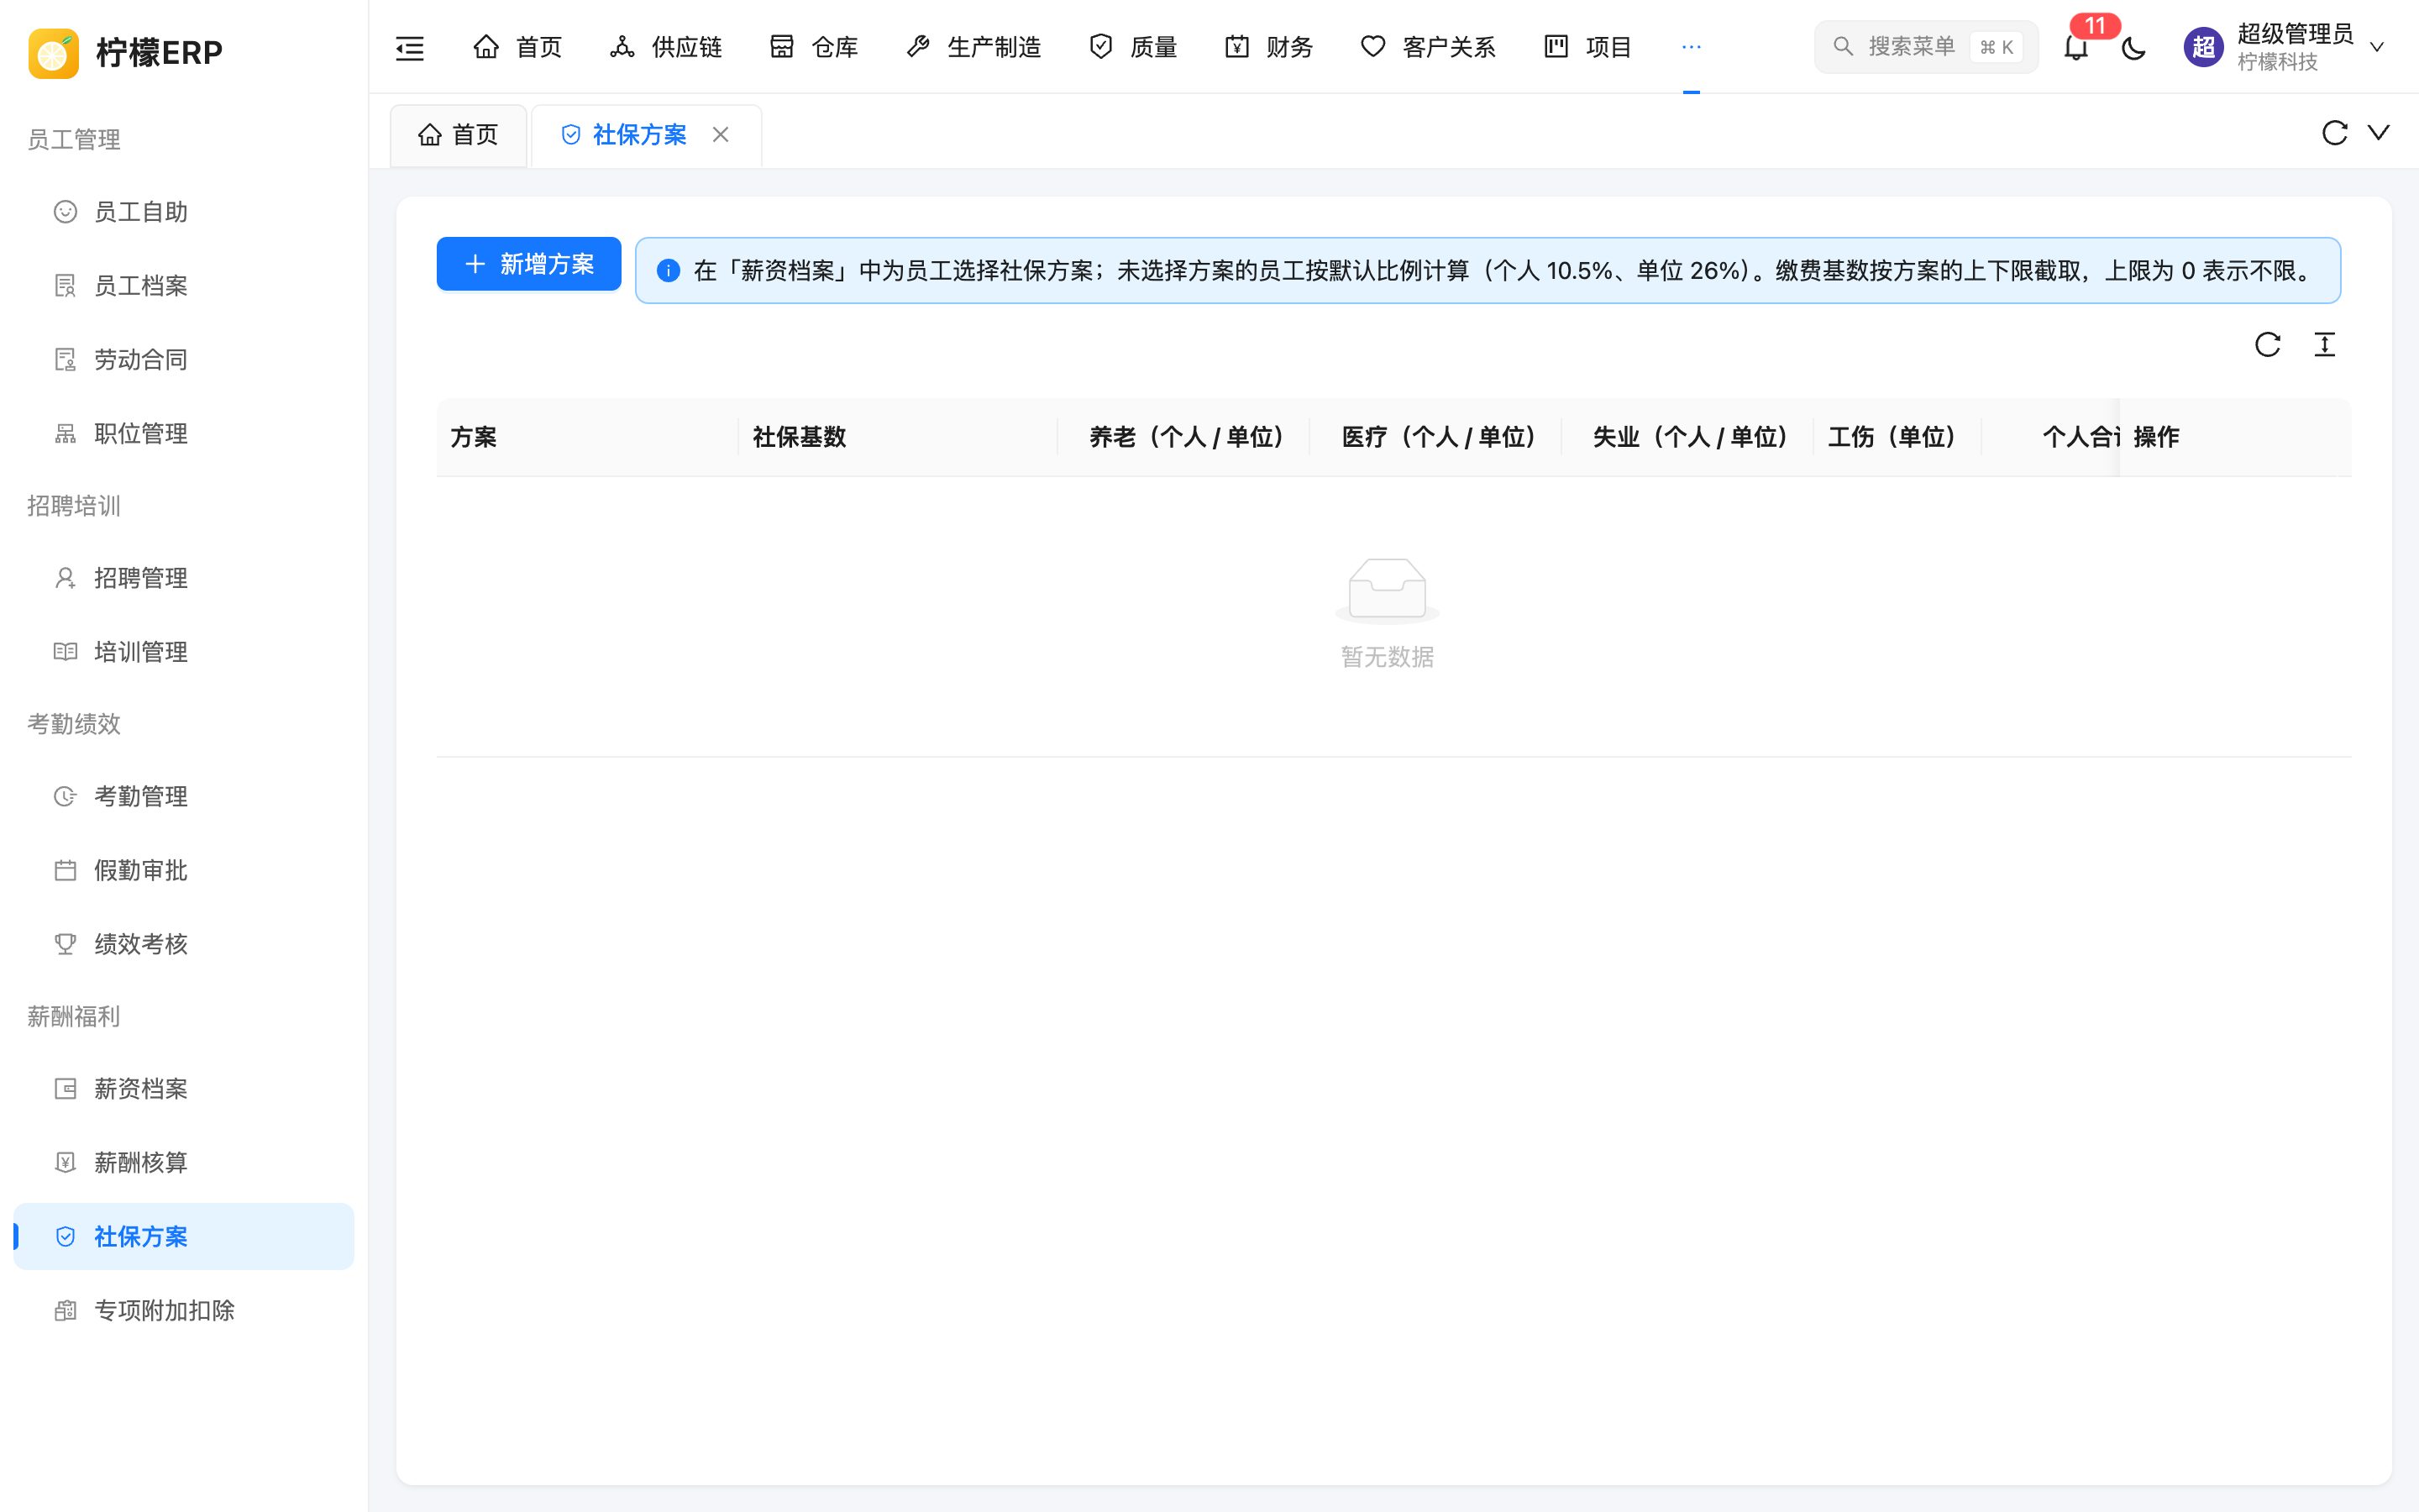
Task: Open 员工档案 in sidebar
Action: pyautogui.click(x=184, y=286)
